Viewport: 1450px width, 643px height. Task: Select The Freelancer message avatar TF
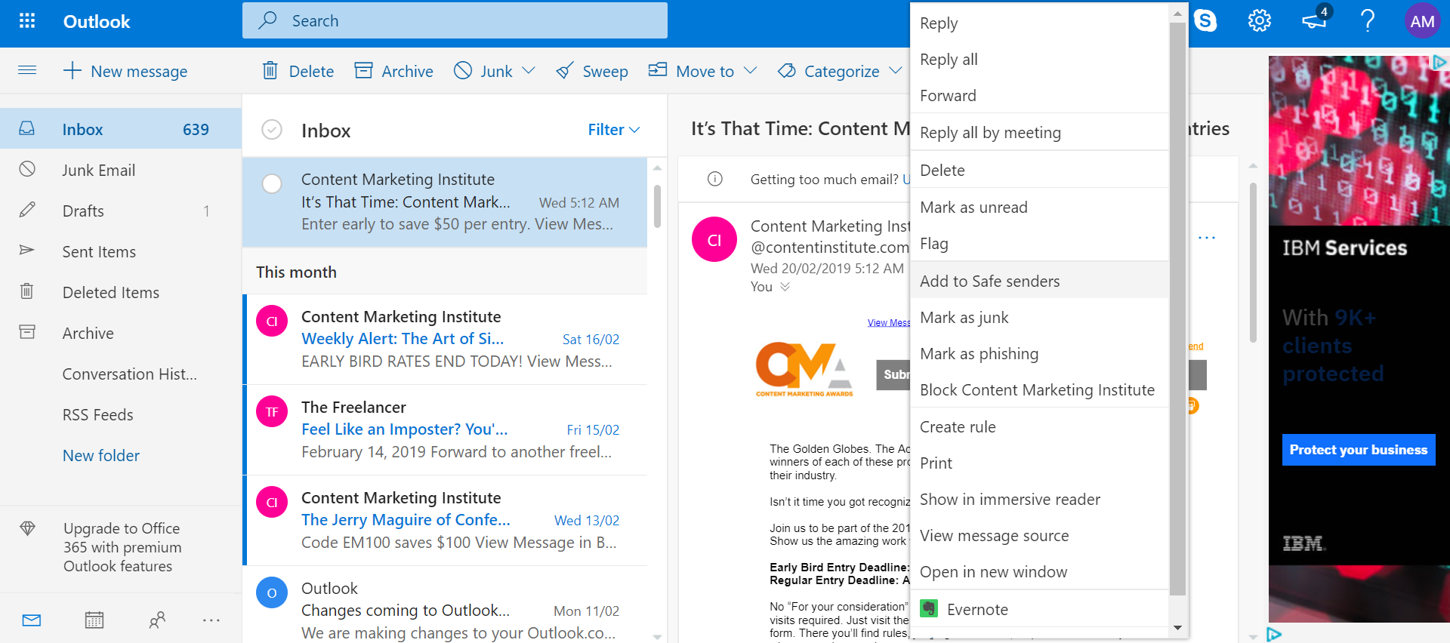tap(272, 411)
